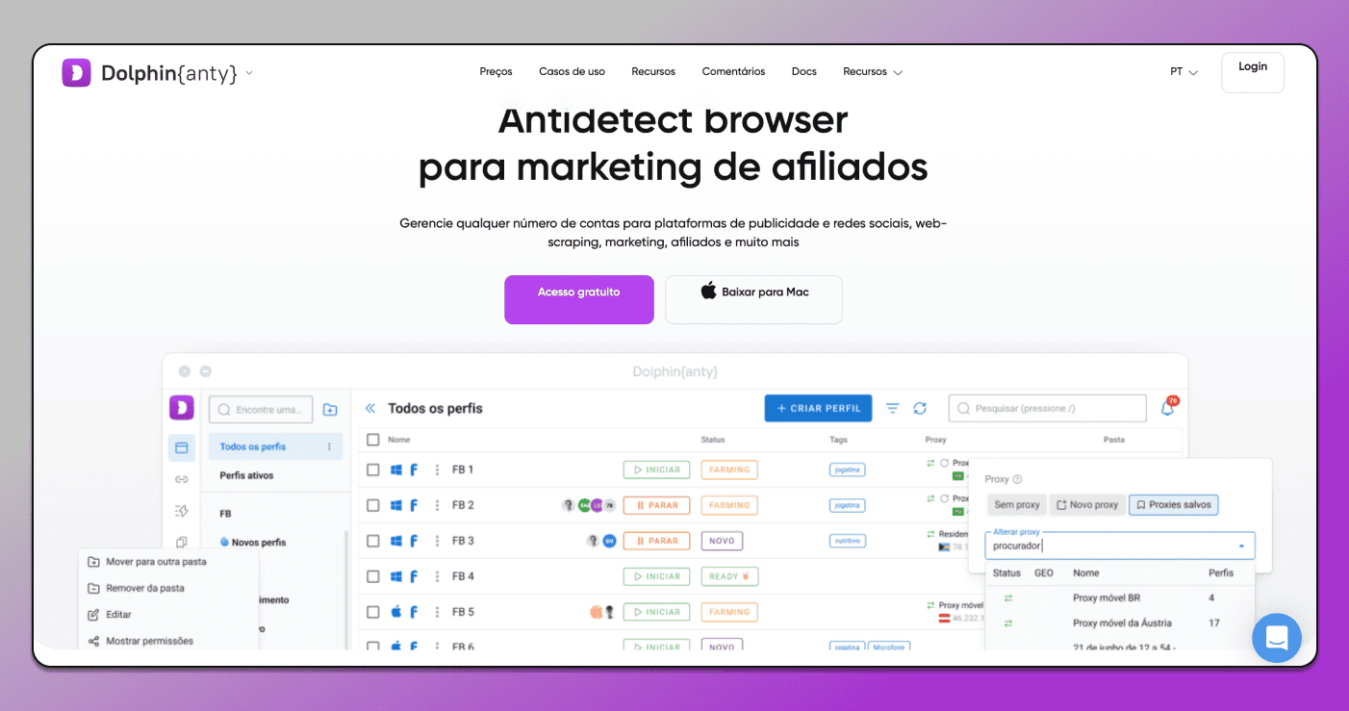
Task: Stop profile FB 2 with Parar
Action: click(x=657, y=505)
